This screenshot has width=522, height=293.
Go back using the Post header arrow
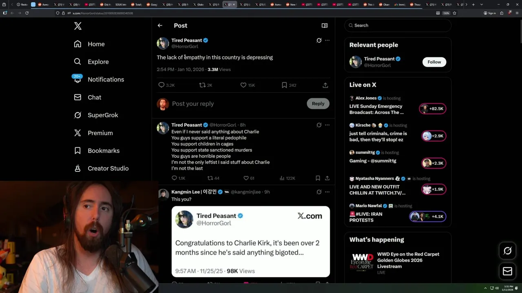point(160,26)
